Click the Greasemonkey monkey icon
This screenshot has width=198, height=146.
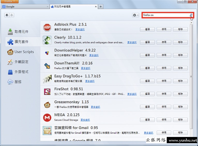tap(47, 105)
